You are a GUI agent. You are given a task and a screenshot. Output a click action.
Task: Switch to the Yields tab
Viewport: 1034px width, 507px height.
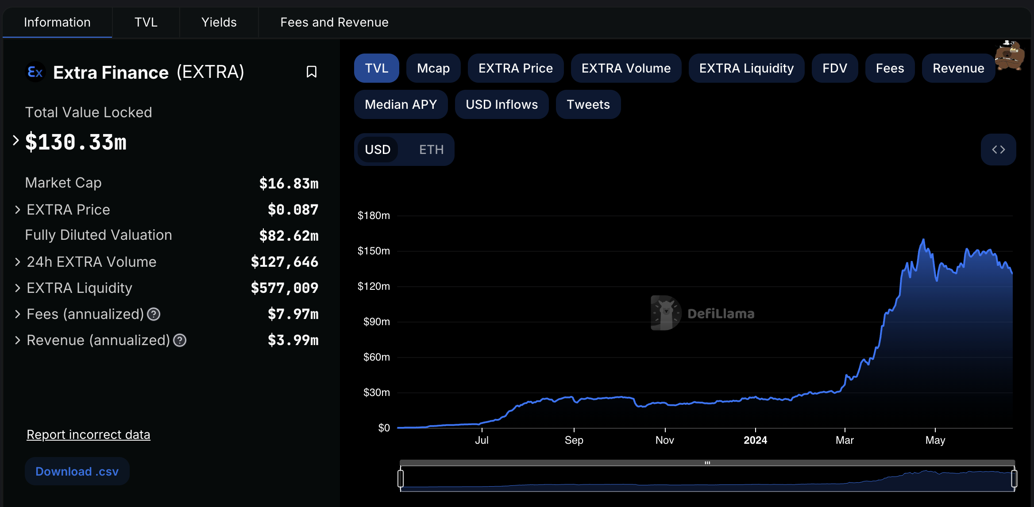[x=219, y=22]
